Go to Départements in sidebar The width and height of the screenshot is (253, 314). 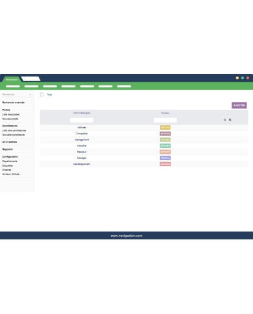10,161
